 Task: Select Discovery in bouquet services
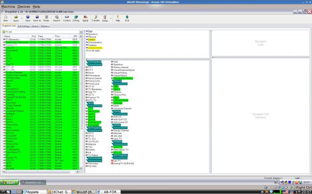coord(93,163)
